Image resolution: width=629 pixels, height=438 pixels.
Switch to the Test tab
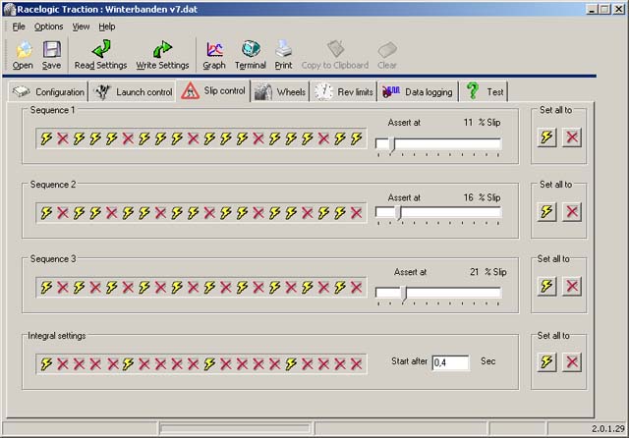485,91
